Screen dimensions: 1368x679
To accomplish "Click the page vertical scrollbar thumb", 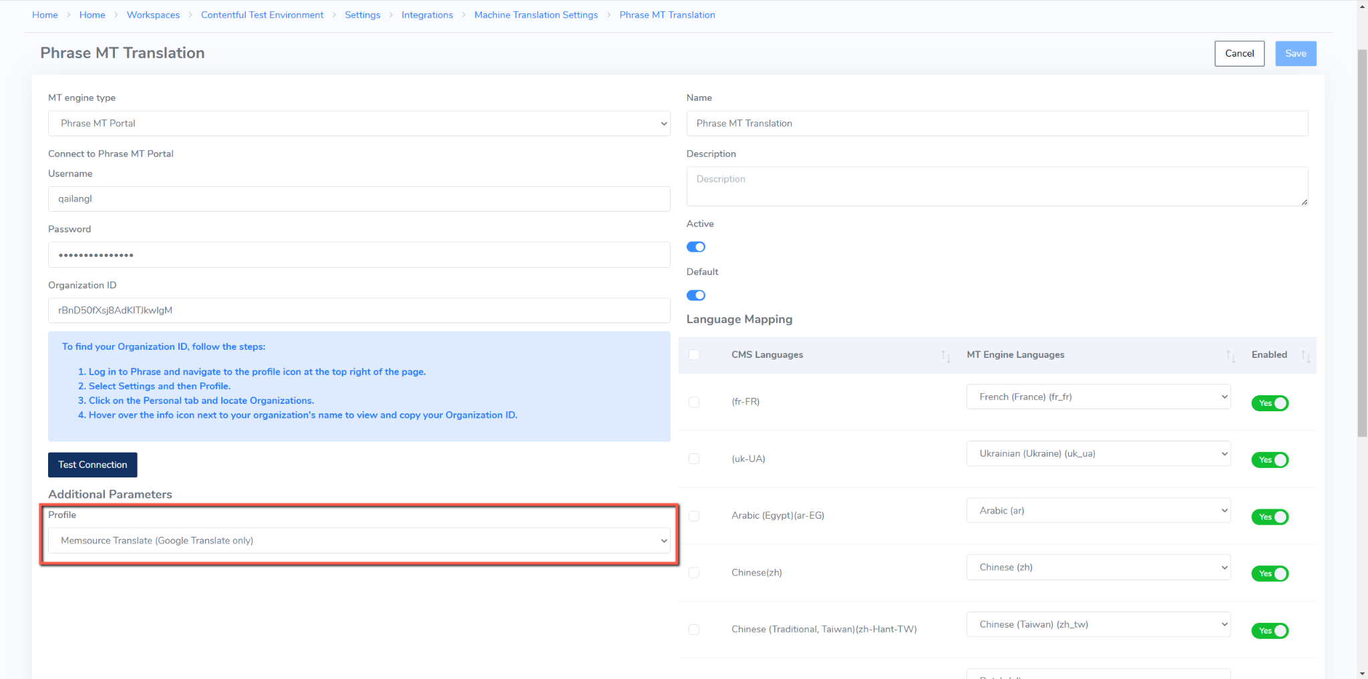I will point(1362,243).
